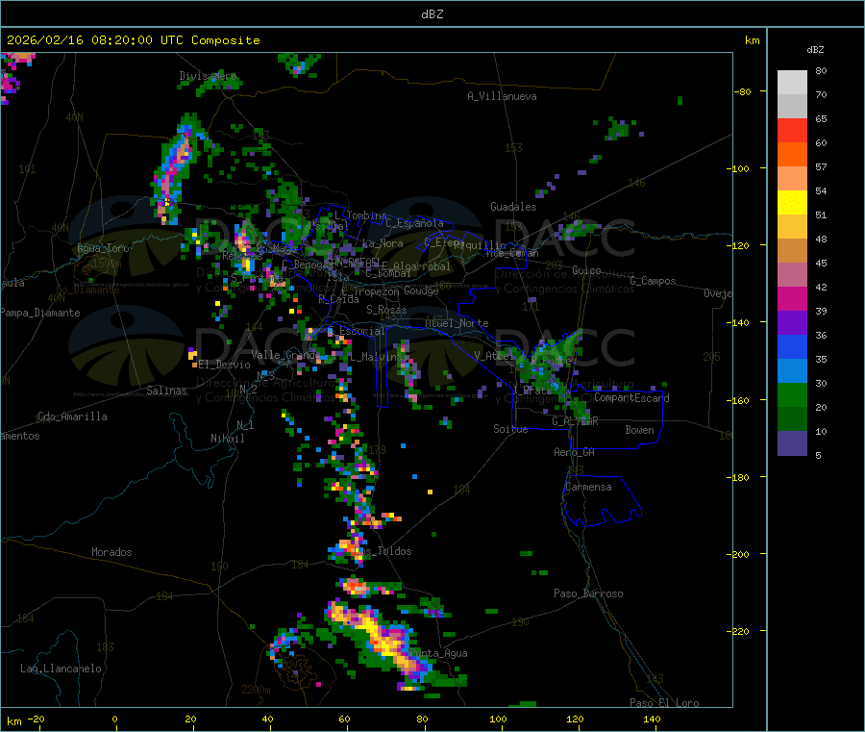Click the 'El_Desvio' place label
The width and height of the screenshot is (865, 732).
224,365
